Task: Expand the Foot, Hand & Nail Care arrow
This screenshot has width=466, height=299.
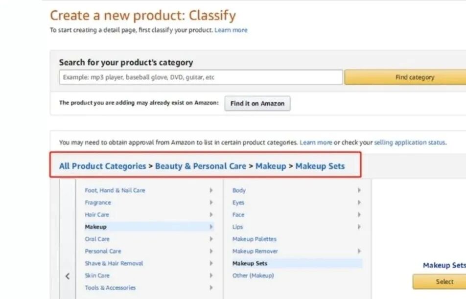Action: click(211, 190)
